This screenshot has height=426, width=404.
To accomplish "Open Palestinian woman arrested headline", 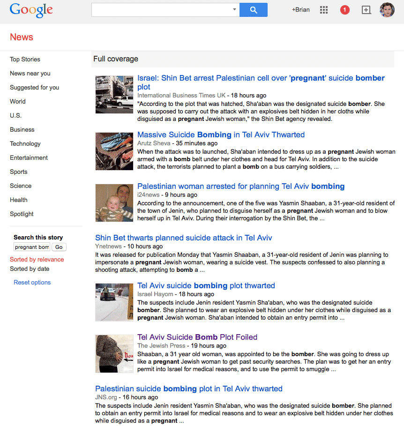I will click(241, 187).
